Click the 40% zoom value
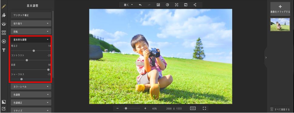Viewport: 294px width, 113px height. [x=154, y=108]
